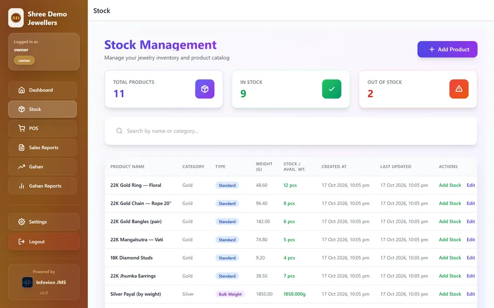This screenshot has width=494, height=308.
Task: Open the Settings page
Action: click(44, 222)
